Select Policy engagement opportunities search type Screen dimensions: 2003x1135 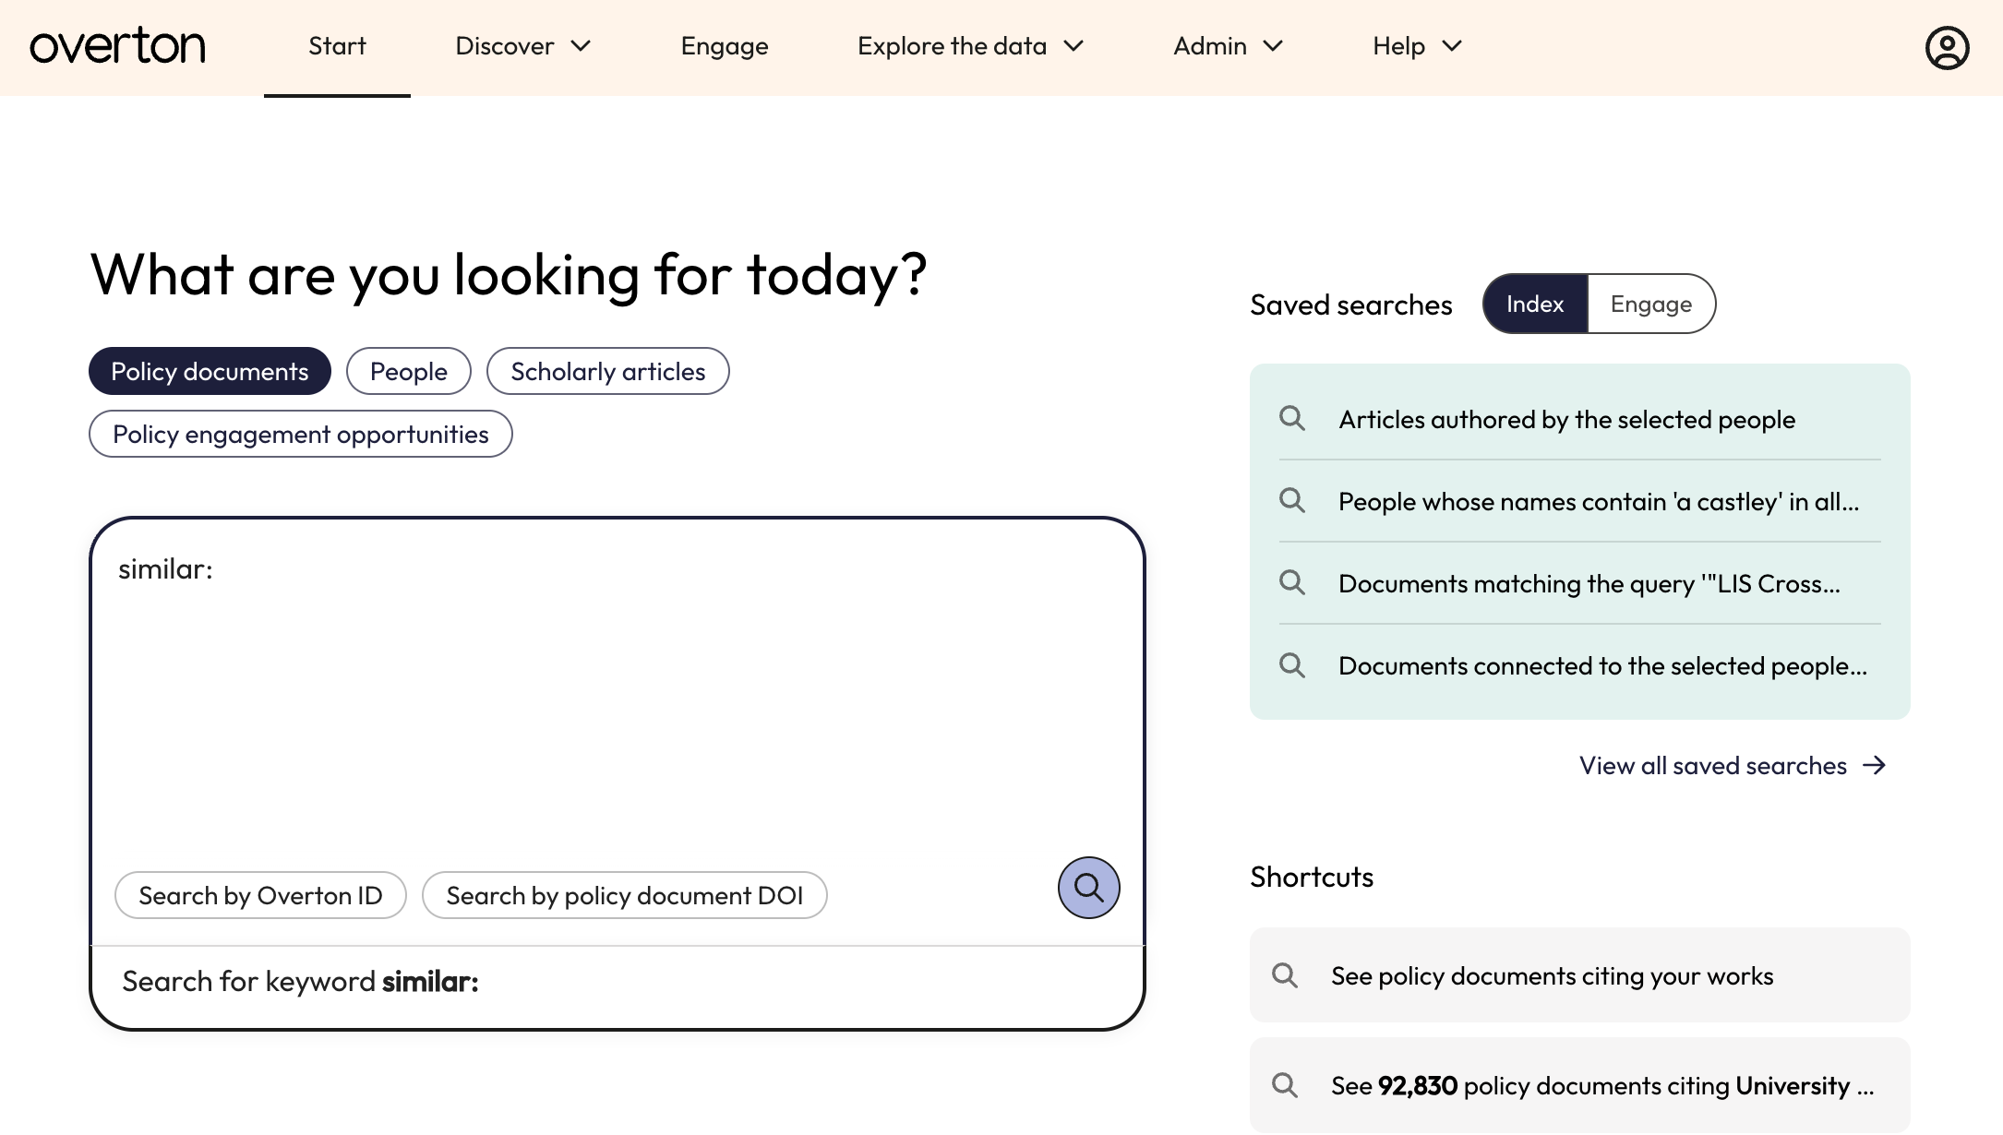(301, 434)
